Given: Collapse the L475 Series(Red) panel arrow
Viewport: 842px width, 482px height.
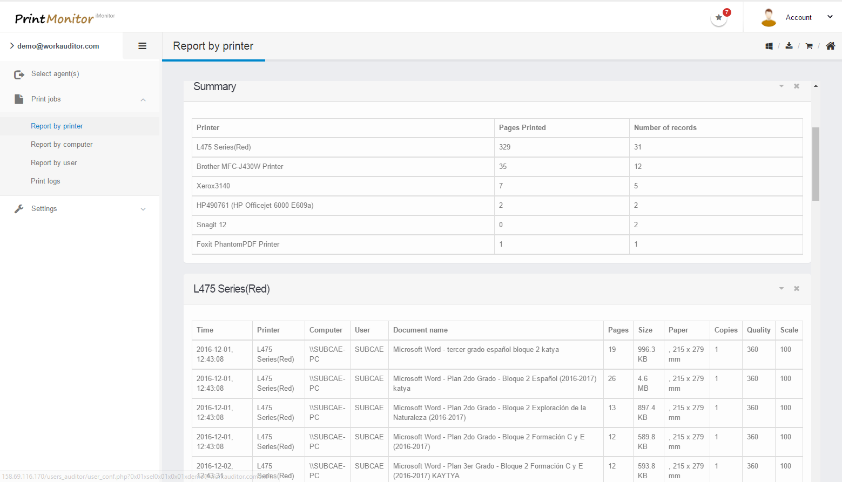Looking at the screenshot, I should (x=782, y=289).
